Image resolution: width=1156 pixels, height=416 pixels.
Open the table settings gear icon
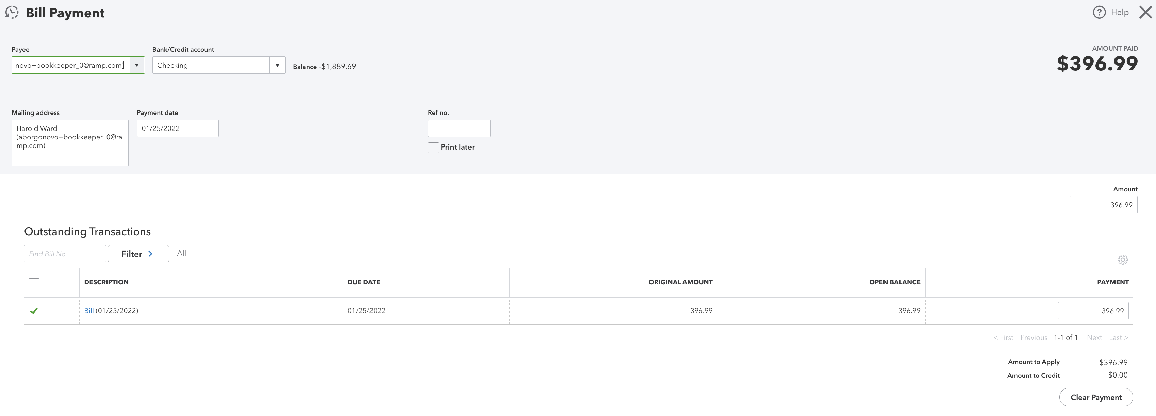(x=1122, y=260)
